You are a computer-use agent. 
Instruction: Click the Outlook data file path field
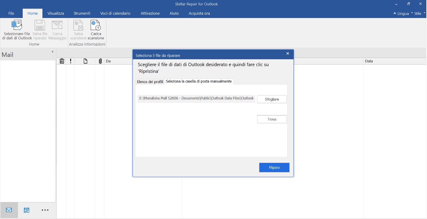coord(196,98)
